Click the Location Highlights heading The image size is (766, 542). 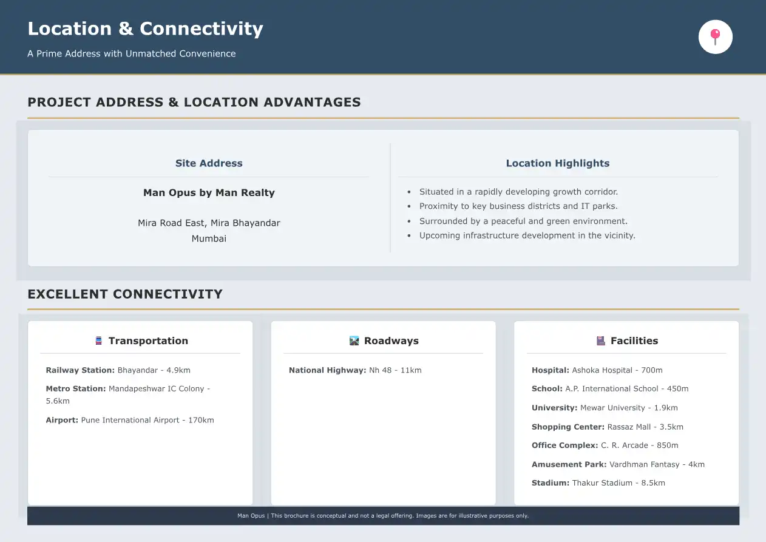[x=557, y=163]
